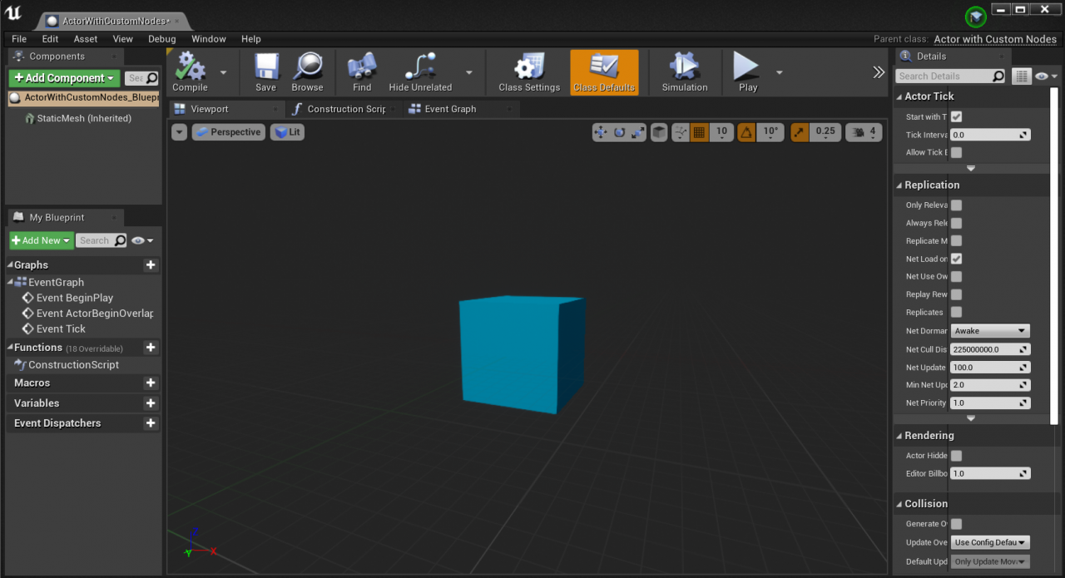Collapse the Replication section in Details
Screen dimensions: 1065x578
click(899, 185)
